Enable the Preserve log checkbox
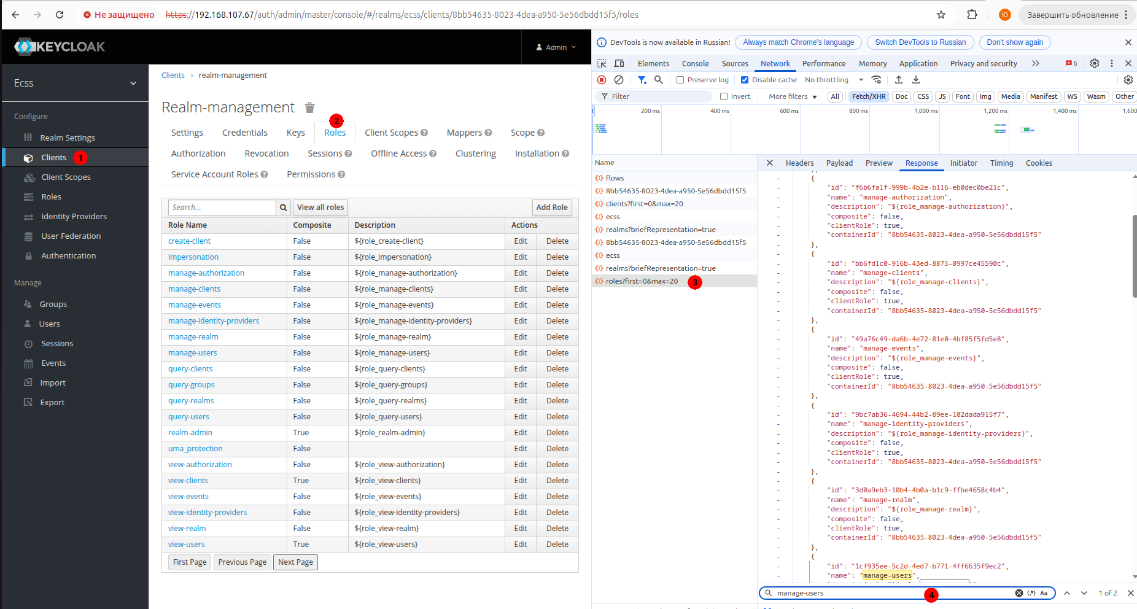The height and width of the screenshot is (609, 1137). (680, 80)
